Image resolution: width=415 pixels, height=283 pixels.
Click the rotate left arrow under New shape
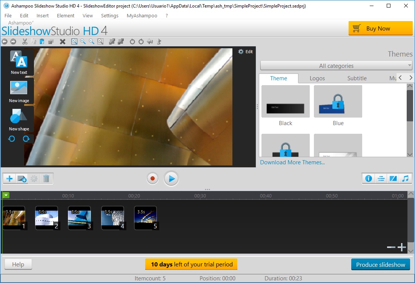(11, 139)
